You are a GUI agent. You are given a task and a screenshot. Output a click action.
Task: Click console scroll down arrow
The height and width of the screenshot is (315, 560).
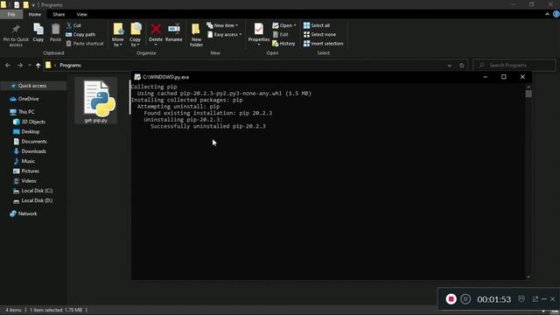528,276
